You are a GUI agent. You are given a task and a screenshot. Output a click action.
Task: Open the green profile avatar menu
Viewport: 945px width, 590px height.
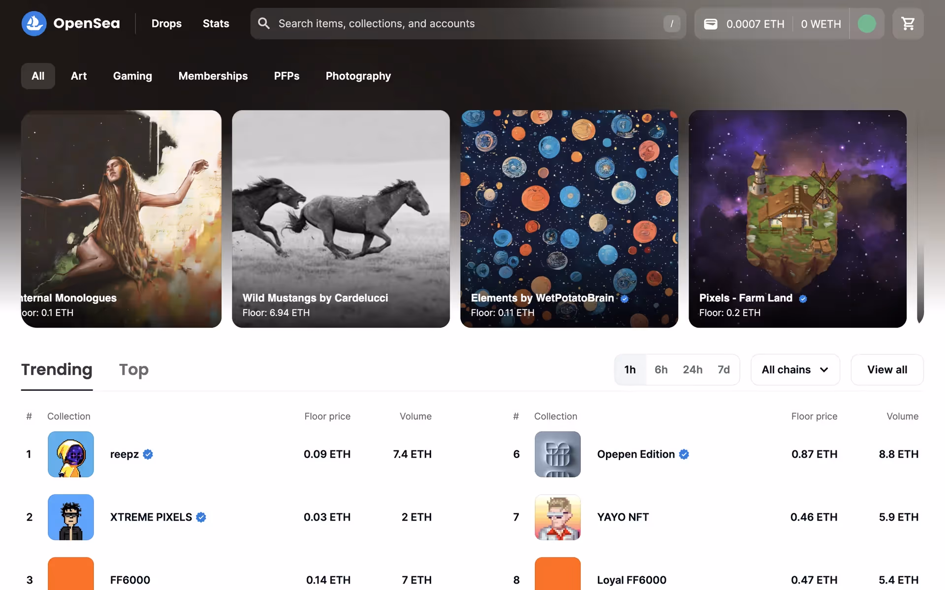[866, 24]
